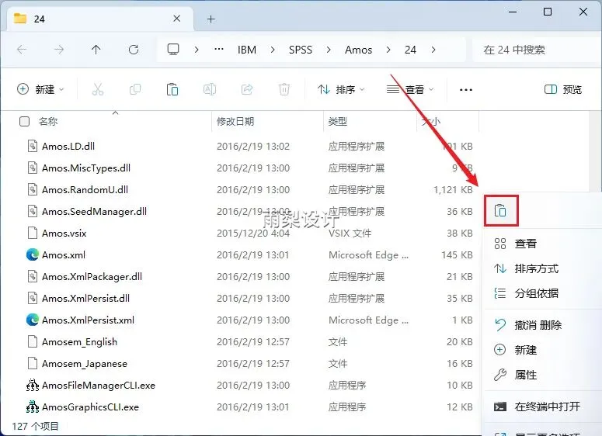The image size is (602, 436).
Task: Click the dll icon of Amos.XmlPackager.dll
Action: (33, 276)
